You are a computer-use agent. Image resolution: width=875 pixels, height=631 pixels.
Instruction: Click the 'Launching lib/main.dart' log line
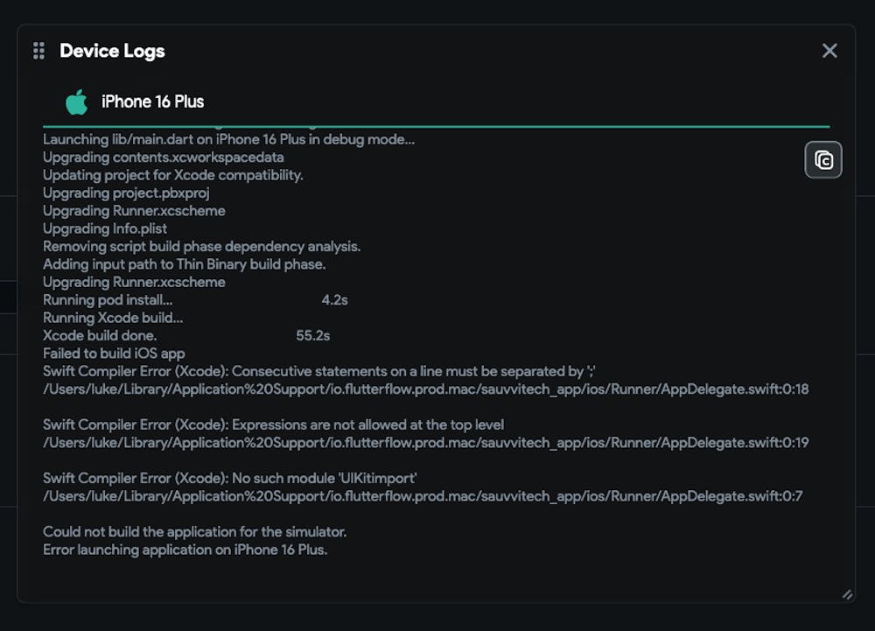pyautogui.click(x=229, y=139)
